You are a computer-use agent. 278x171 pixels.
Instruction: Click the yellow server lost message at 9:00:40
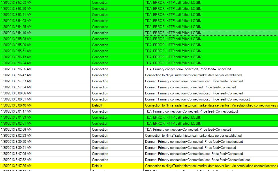pos(211,105)
